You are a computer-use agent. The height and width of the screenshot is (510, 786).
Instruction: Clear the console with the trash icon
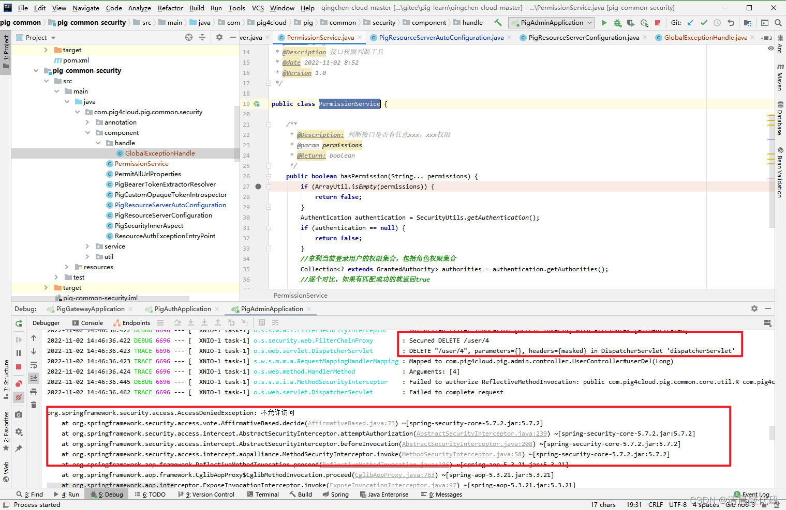(34, 405)
